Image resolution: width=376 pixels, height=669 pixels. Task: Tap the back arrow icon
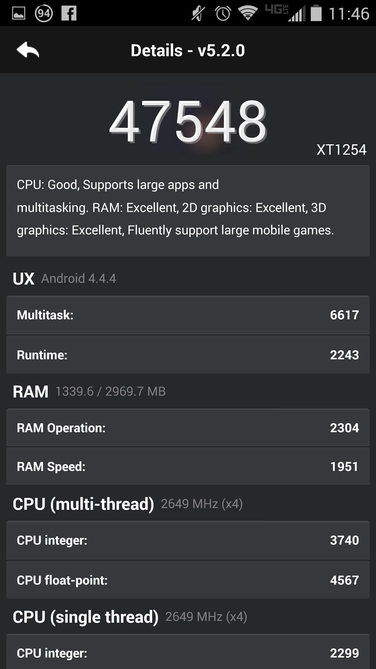(x=28, y=50)
